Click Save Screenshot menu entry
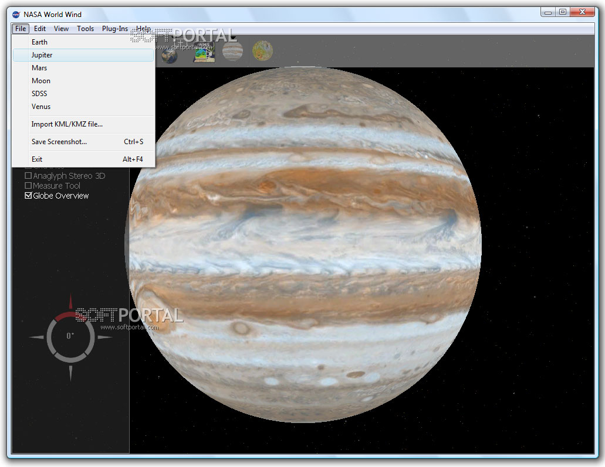The height and width of the screenshot is (467, 605). pyautogui.click(x=83, y=142)
